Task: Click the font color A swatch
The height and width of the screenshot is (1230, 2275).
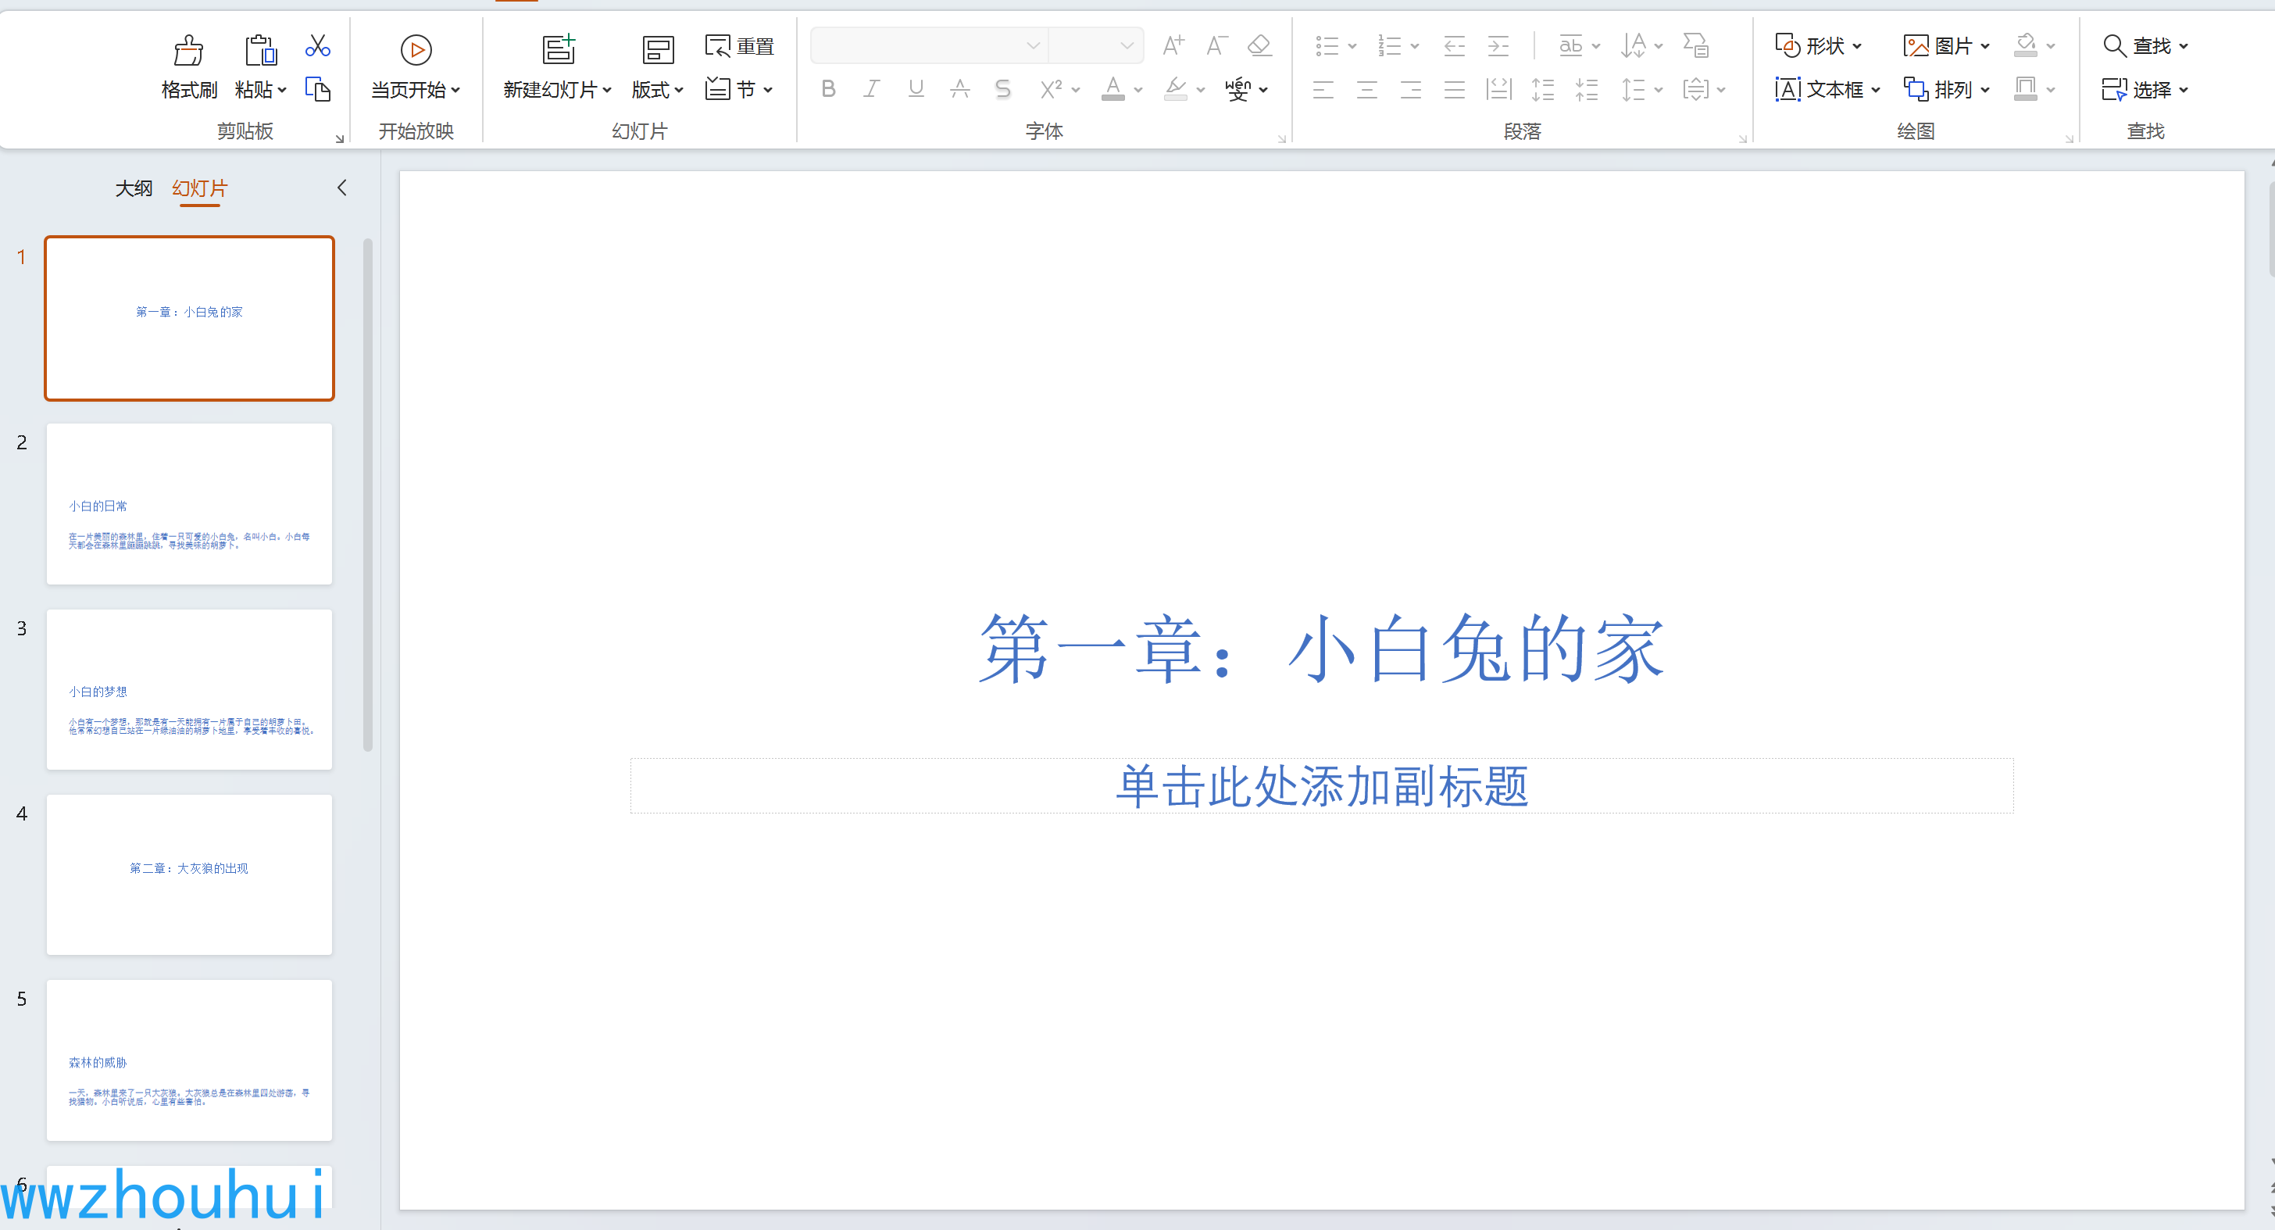Action: pos(1112,89)
